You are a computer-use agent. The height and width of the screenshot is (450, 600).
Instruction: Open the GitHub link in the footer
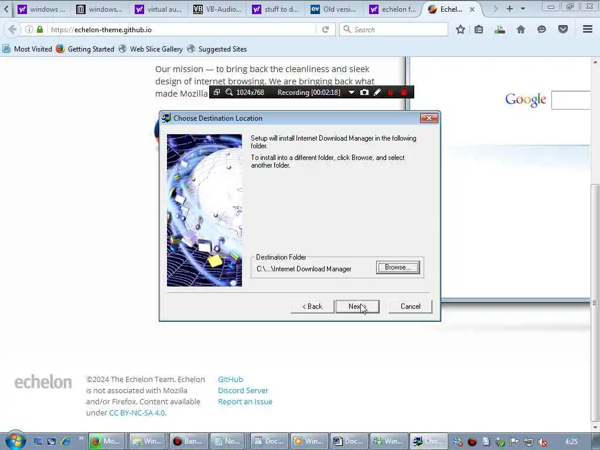[230, 379]
